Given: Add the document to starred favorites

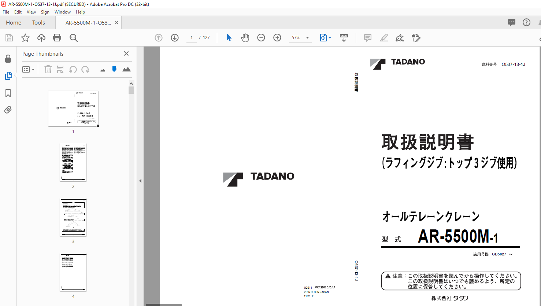Looking at the screenshot, I should click(x=25, y=38).
